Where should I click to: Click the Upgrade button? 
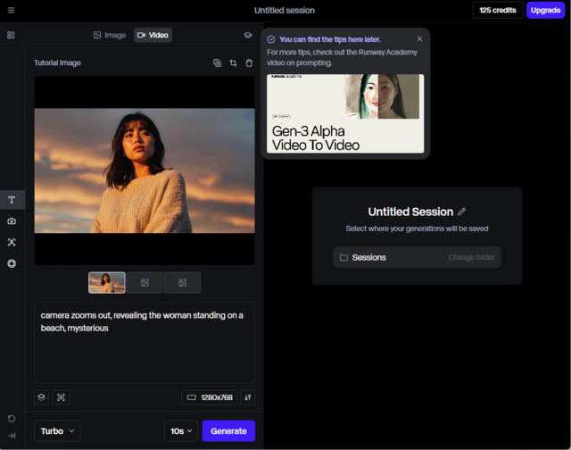(x=545, y=11)
